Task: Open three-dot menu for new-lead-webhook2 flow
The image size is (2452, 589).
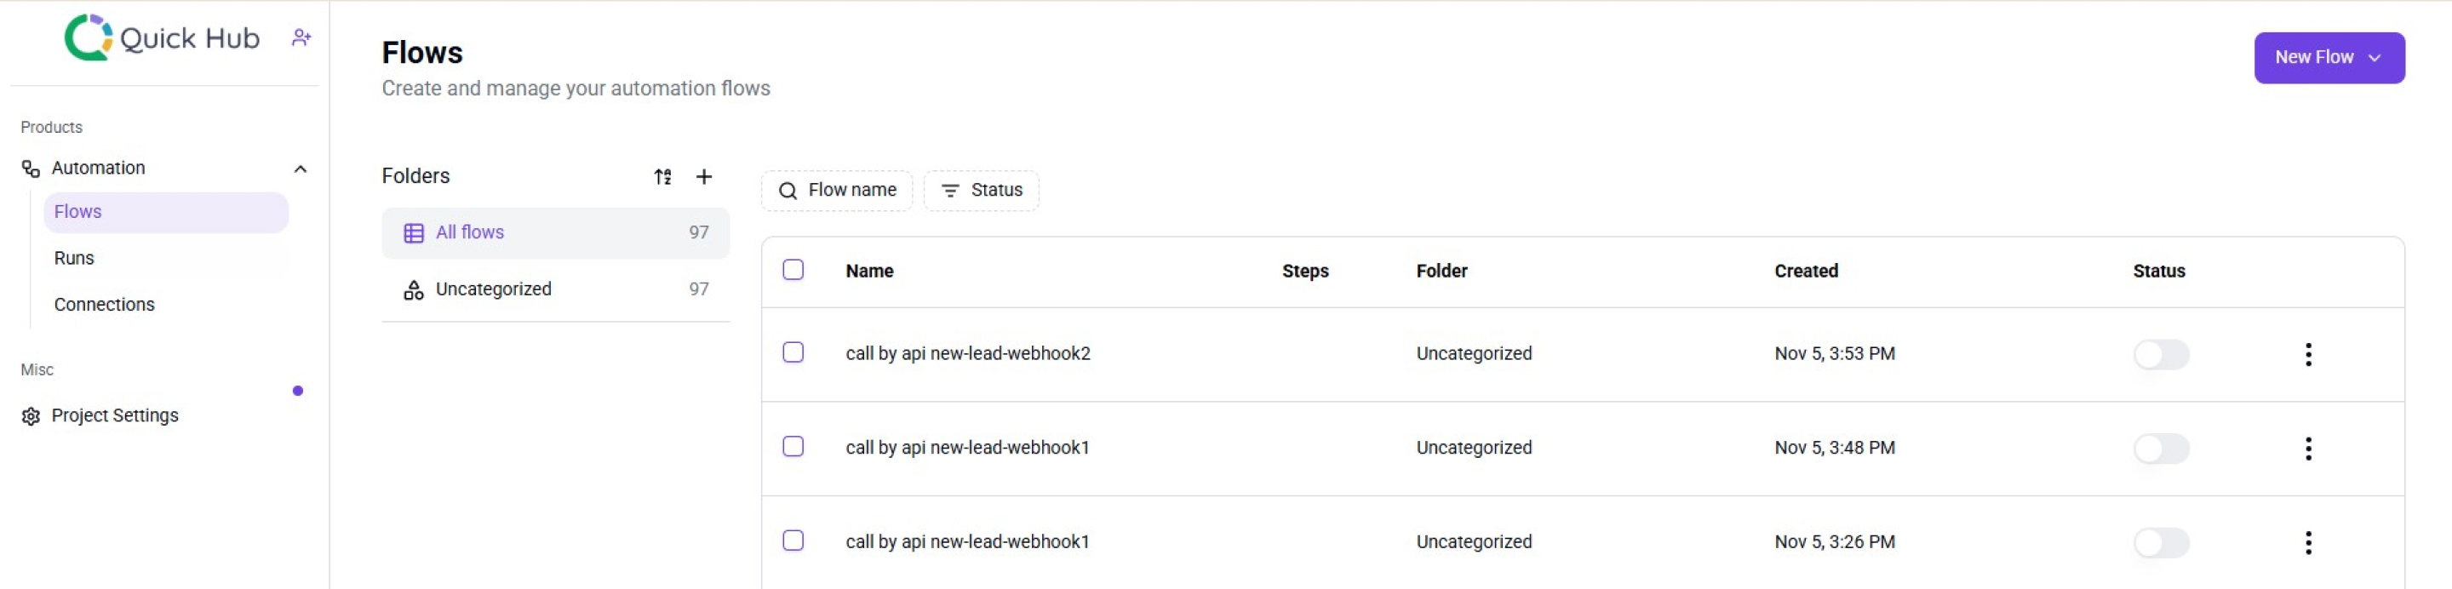Action: [x=2307, y=354]
